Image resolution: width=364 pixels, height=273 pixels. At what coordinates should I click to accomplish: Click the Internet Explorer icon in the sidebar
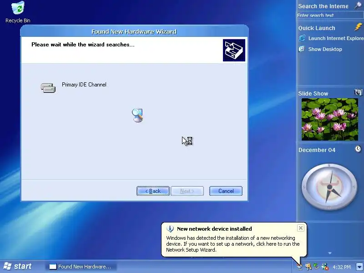pos(302,38)
